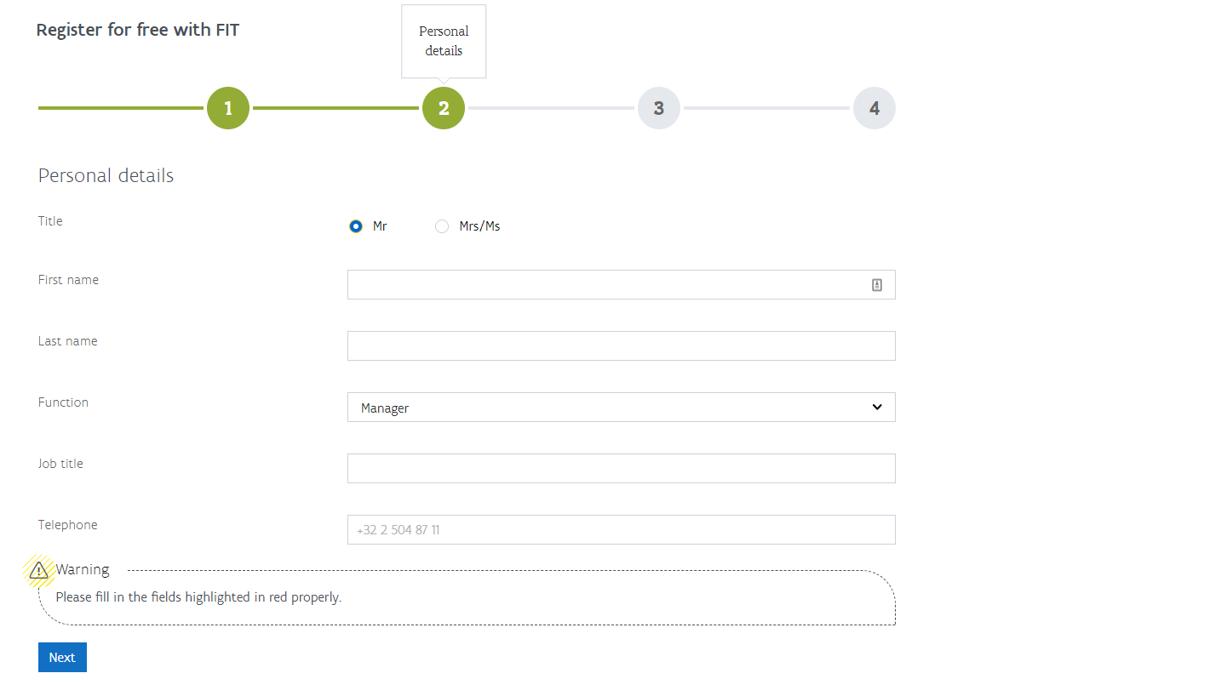
Task: Click the Register for free with FIT heading
Action: point(138,30)
